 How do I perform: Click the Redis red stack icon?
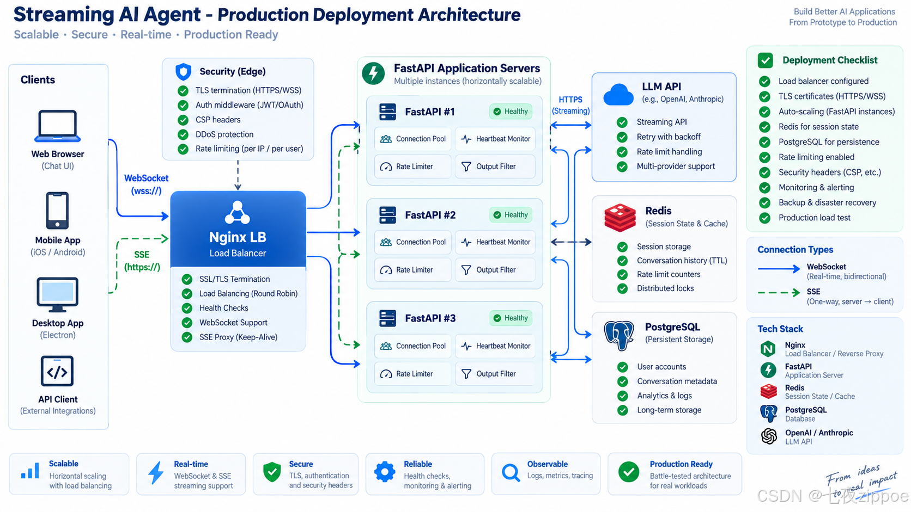click(x=620, y=217)
